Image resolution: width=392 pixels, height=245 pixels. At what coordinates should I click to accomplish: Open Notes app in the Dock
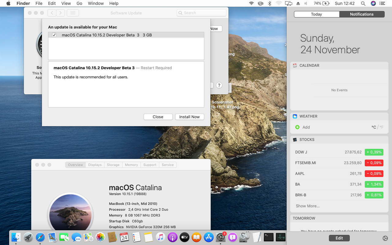pyautogui.click(x=148, y=237)
